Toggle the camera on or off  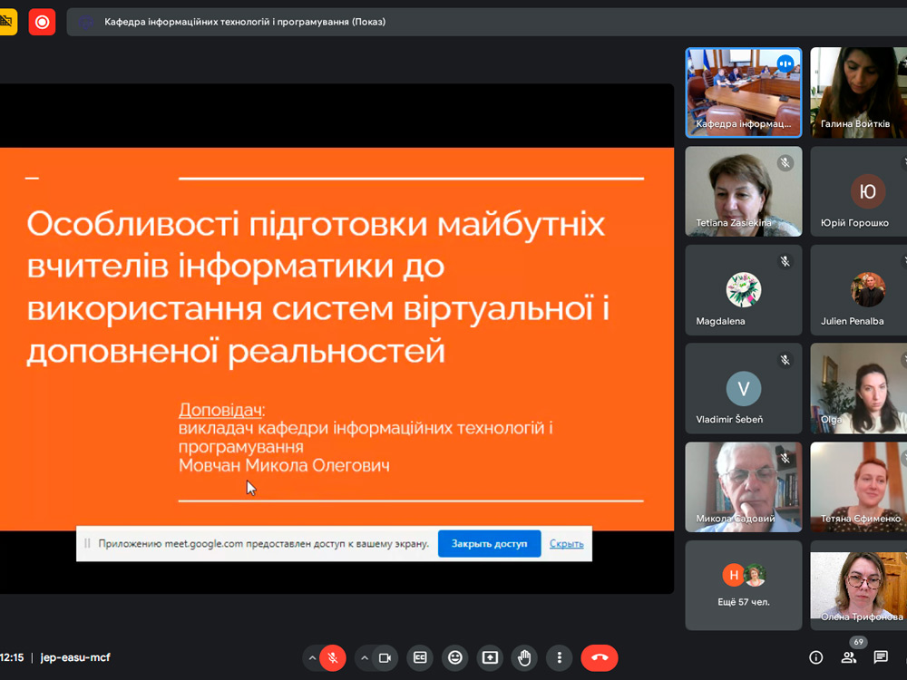pyautogui.click(x=385, y=657)
